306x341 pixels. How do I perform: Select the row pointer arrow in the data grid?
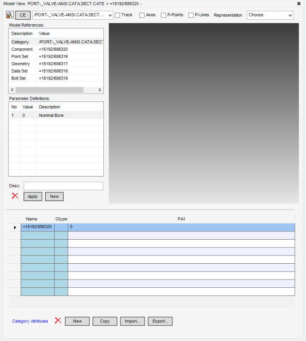(x=15, y=228)
